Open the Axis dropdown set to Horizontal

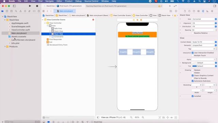point(204,19)
